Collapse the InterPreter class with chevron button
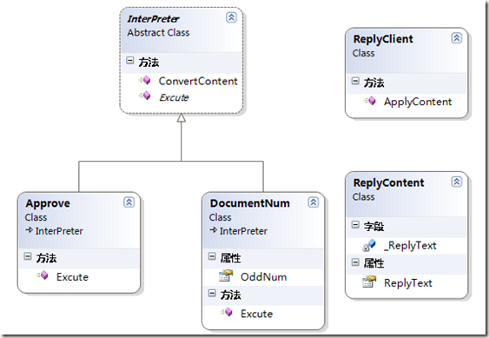 (x=231, y=17)
